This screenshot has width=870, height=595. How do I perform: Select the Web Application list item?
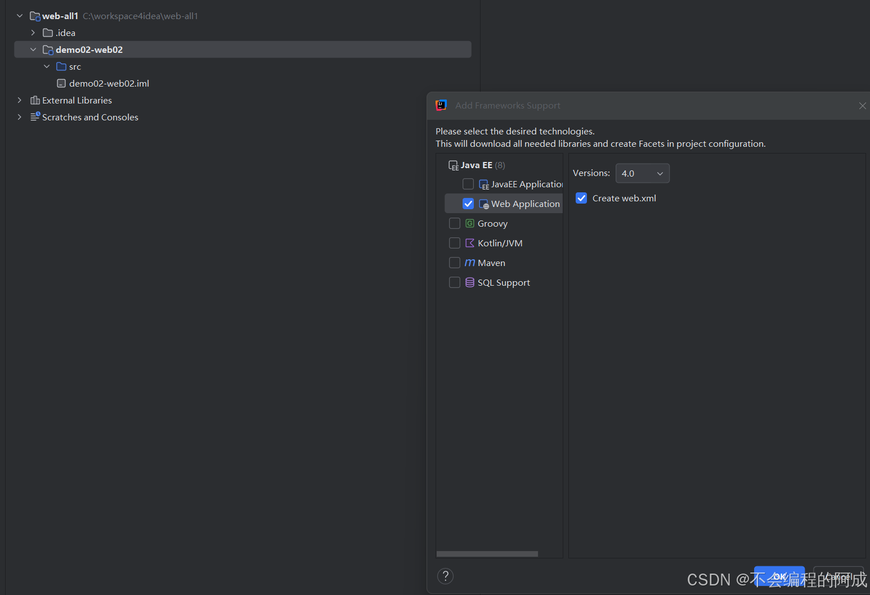pyautogui.click(x=504, y=204)
